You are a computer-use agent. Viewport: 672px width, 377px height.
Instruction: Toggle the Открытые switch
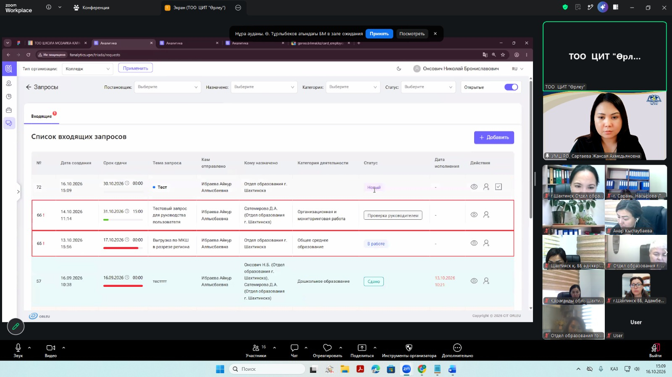(x=511, y=87)
